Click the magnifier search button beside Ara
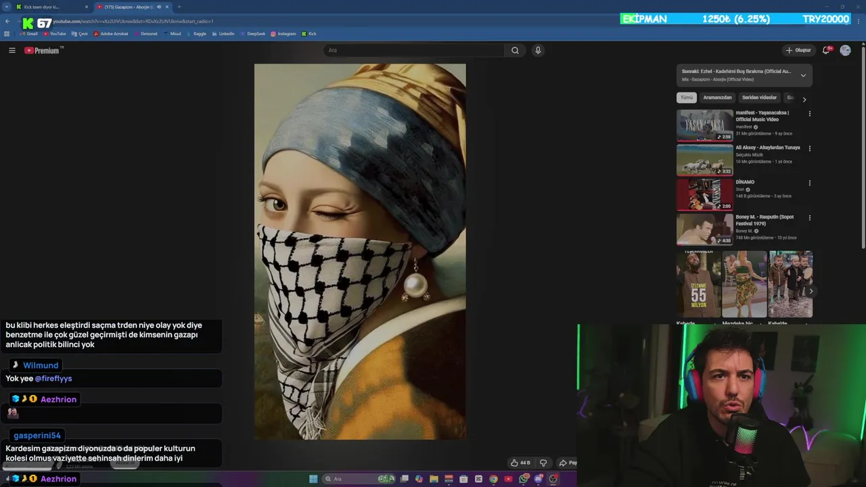The width and height of the screenshot is (866, 487). 515,50
